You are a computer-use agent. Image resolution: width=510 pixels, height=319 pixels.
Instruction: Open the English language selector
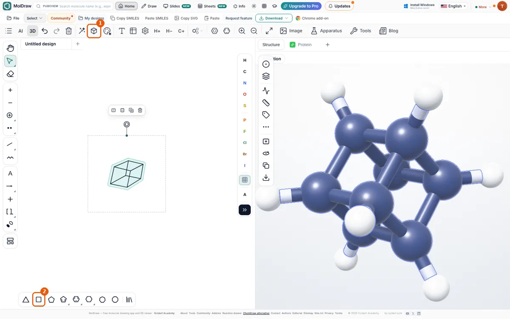(x=453, y=6)
